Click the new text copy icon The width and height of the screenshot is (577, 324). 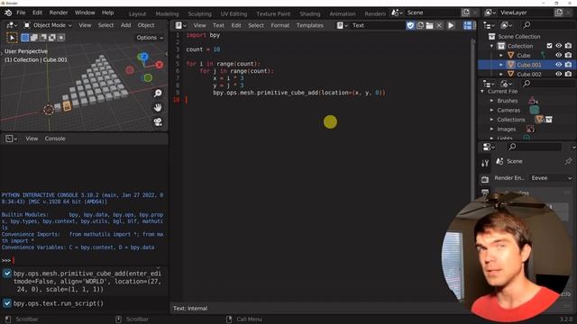pyautogui.click(x=420, y=25)
